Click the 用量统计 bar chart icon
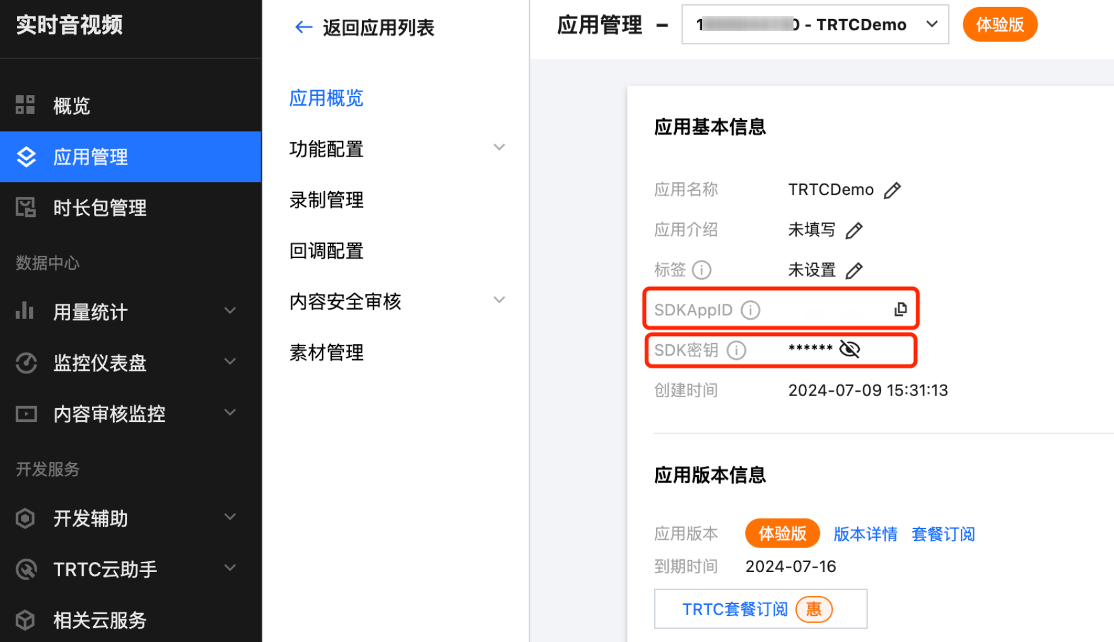 [x=25, y=311]
